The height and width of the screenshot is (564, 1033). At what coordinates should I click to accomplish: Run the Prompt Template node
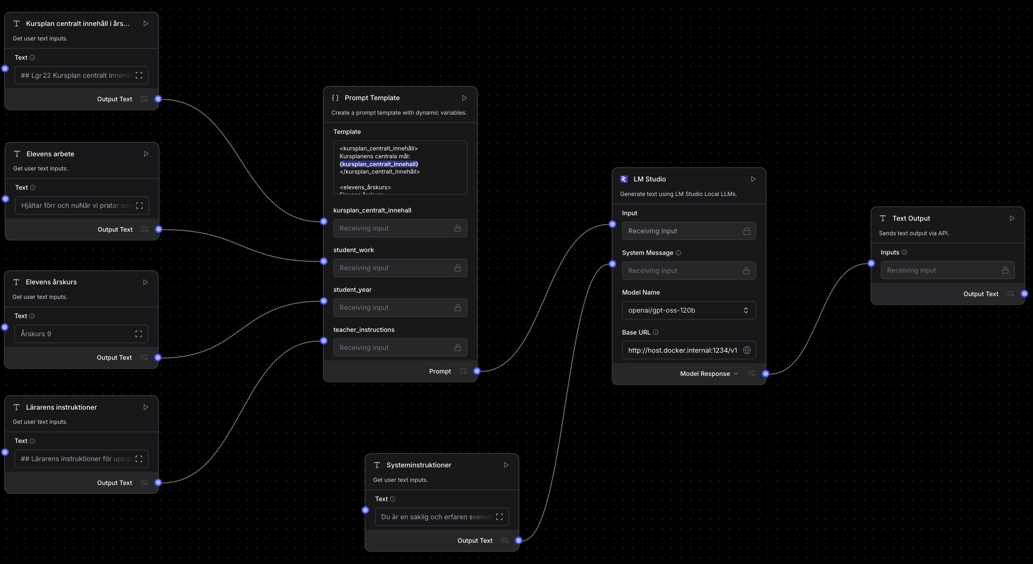[464, 98]
